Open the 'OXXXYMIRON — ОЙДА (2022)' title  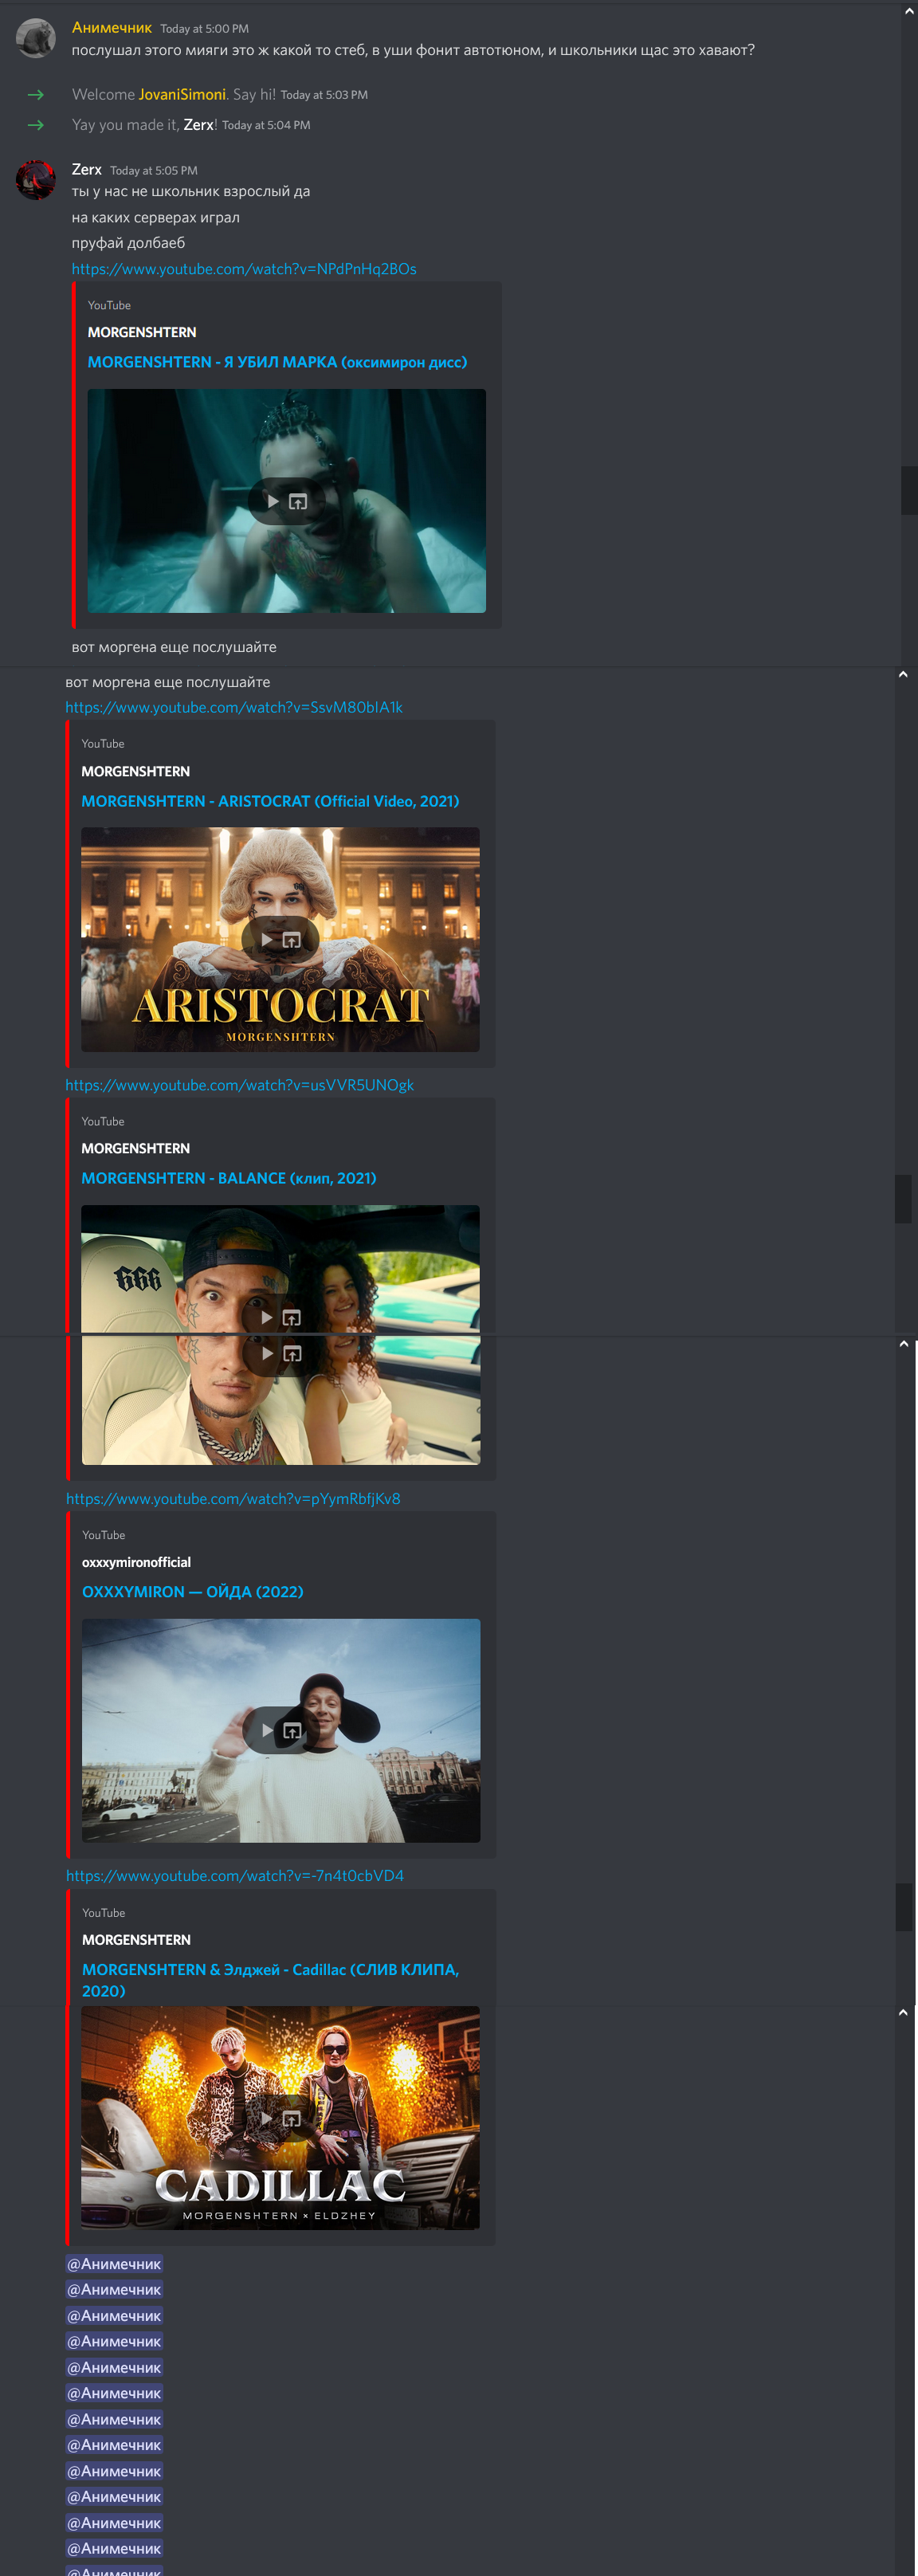click(193, 1592)
